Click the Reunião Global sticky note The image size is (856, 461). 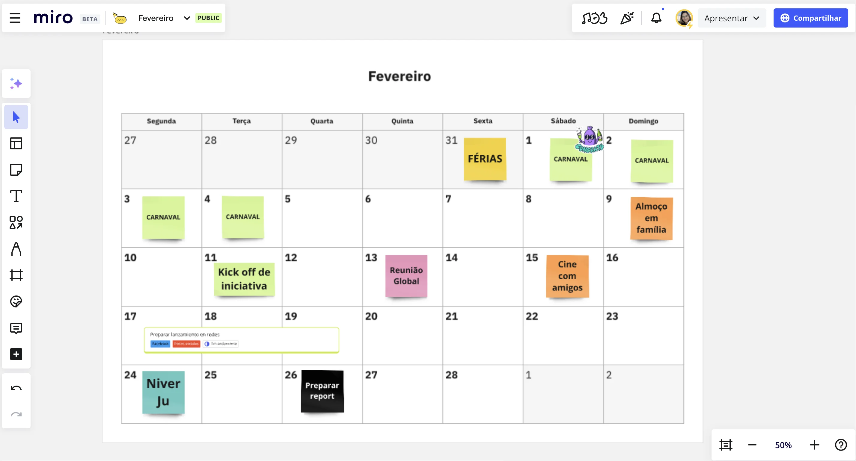[x=406, y=276]
